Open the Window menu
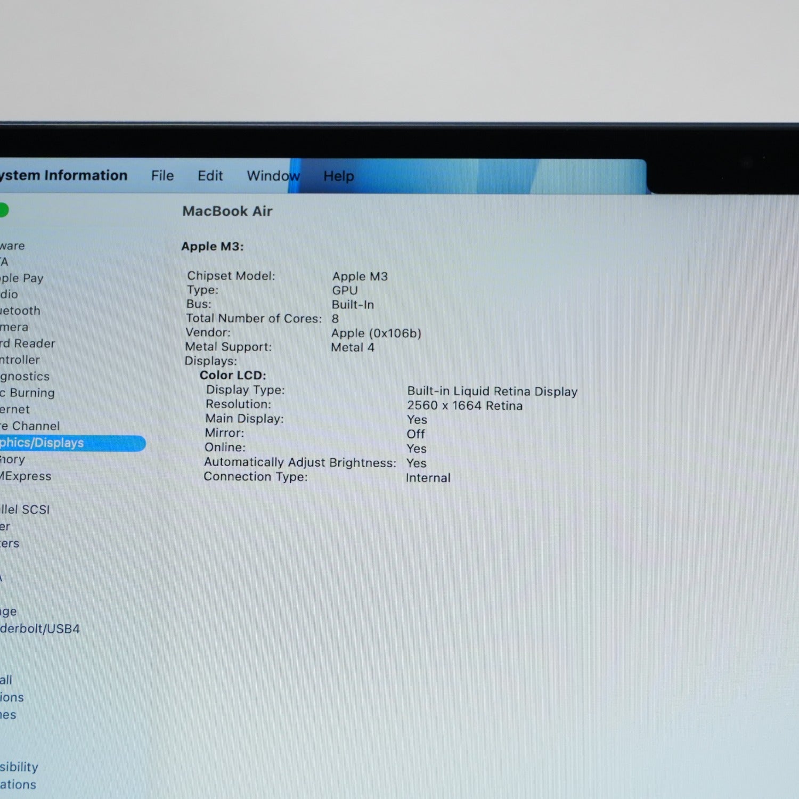799x799 pixels. coord(273,176)
